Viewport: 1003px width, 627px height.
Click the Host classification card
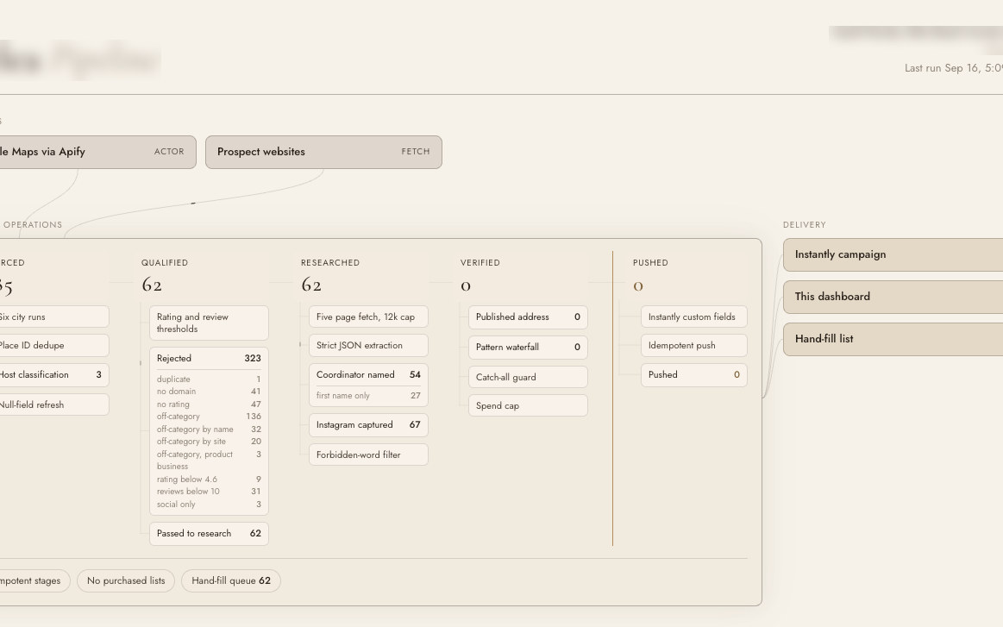point(54,375)
